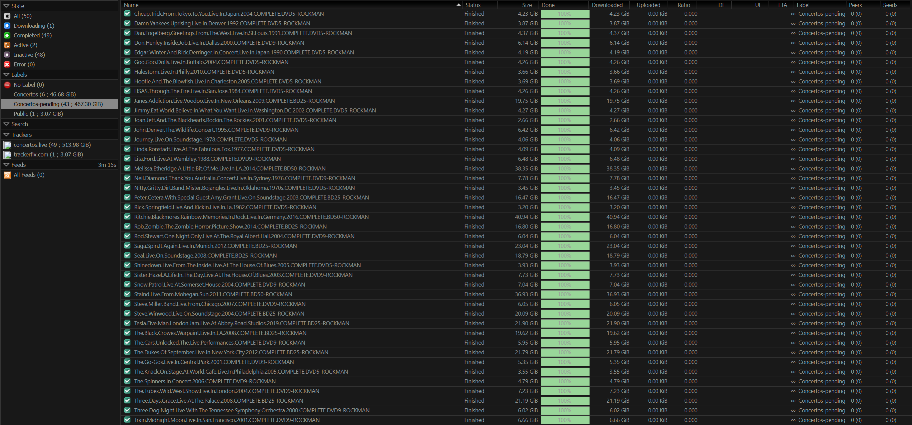Filter by trackerfix.com tracker text
Image resolution: width=912 pixels, height=425 pixels.
coord(48,154)
